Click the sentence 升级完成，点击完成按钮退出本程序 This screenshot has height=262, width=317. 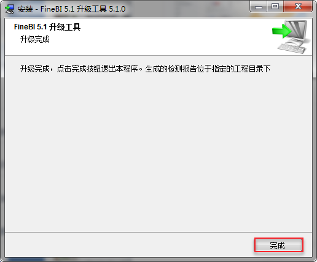[79, 69]
